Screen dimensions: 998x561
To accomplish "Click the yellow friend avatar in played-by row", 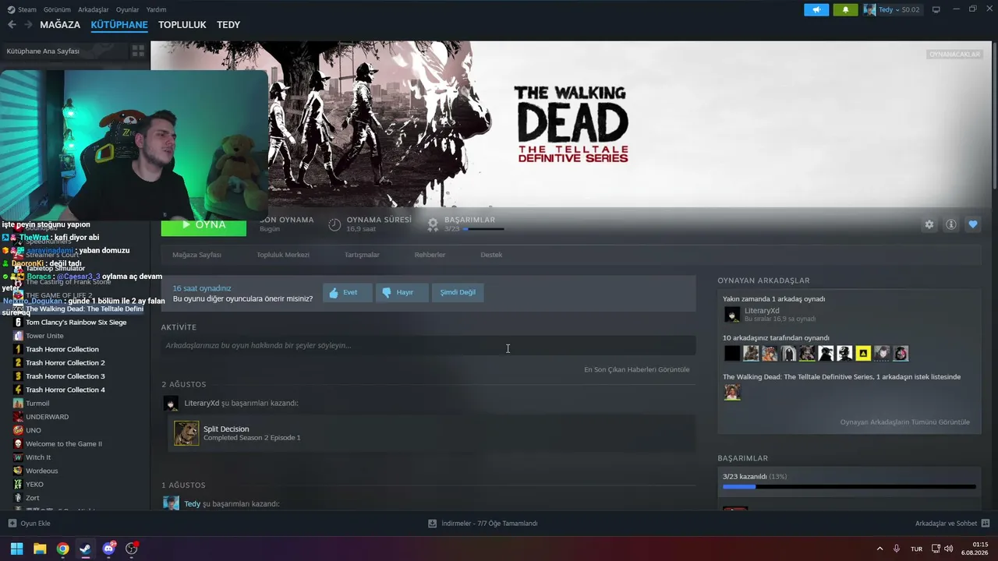I will 863,354.
